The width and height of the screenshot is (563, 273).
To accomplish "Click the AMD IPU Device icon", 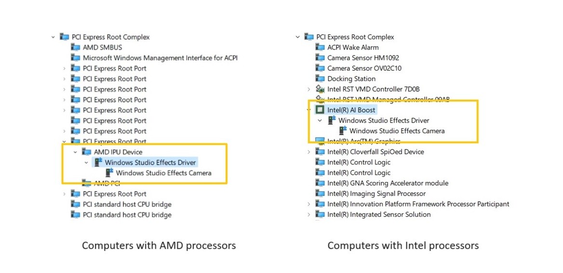I will [86, 152].
